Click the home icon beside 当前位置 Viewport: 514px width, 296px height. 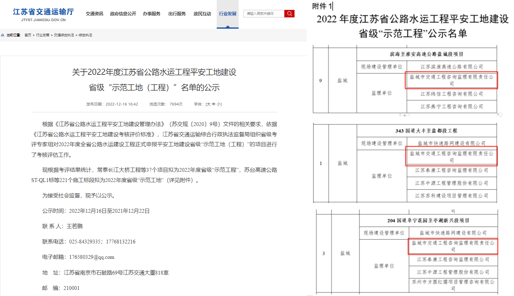[x=3, y=35]
